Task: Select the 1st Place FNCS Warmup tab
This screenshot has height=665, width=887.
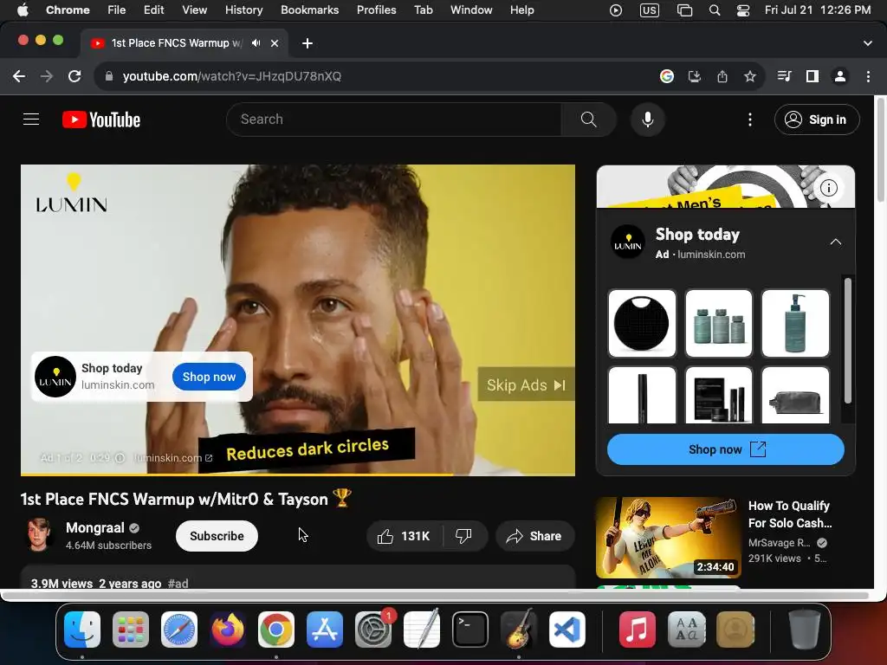Action: [x=185, y=43]
